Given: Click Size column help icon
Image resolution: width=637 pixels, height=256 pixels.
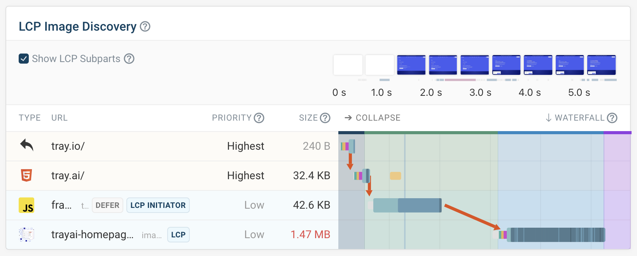Looking at the screenshot, I should (325, 118).
